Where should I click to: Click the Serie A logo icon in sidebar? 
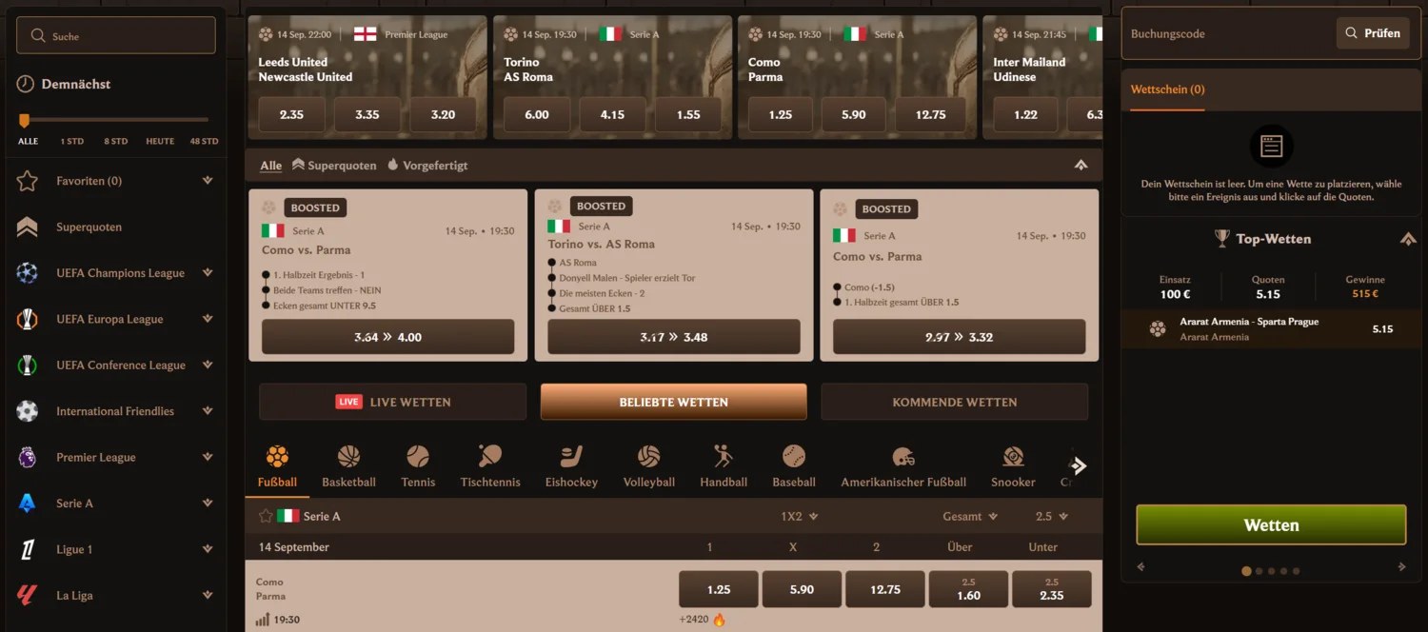click(x=28, y=504)
